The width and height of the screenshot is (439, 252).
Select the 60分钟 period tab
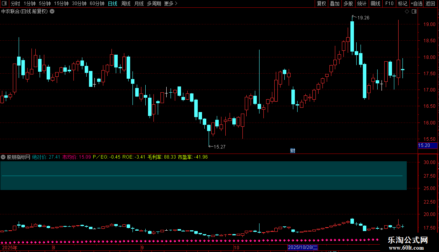pos(97,3)
